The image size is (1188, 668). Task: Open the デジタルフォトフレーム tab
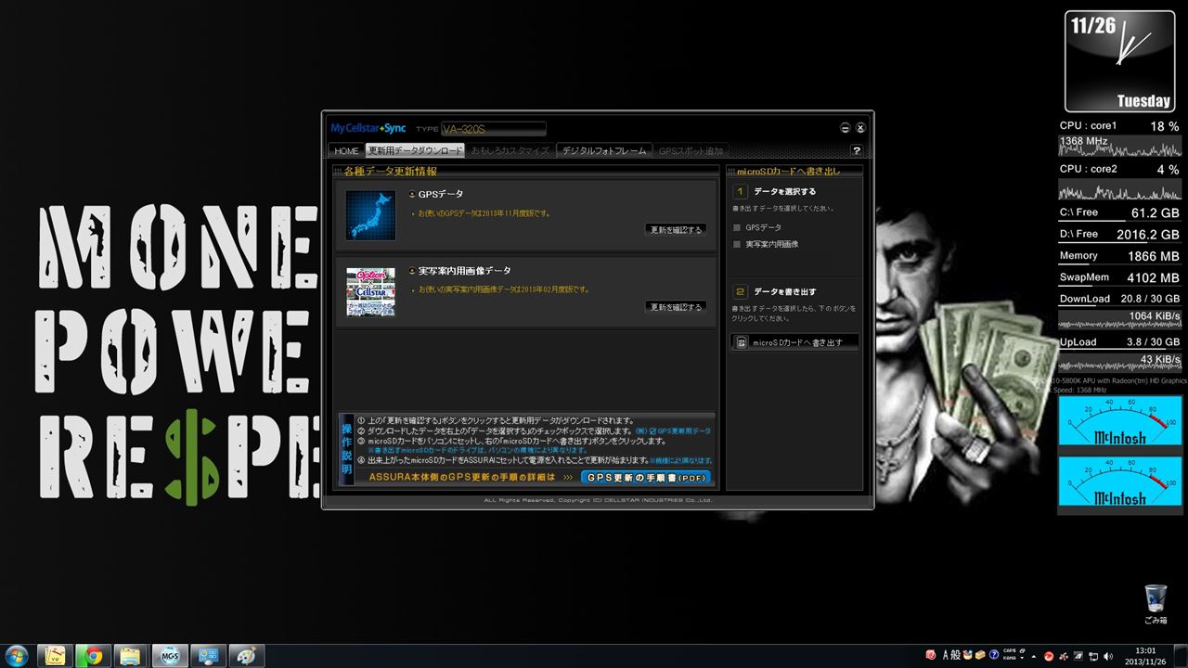pyautogui.click(x=604, y=150)
